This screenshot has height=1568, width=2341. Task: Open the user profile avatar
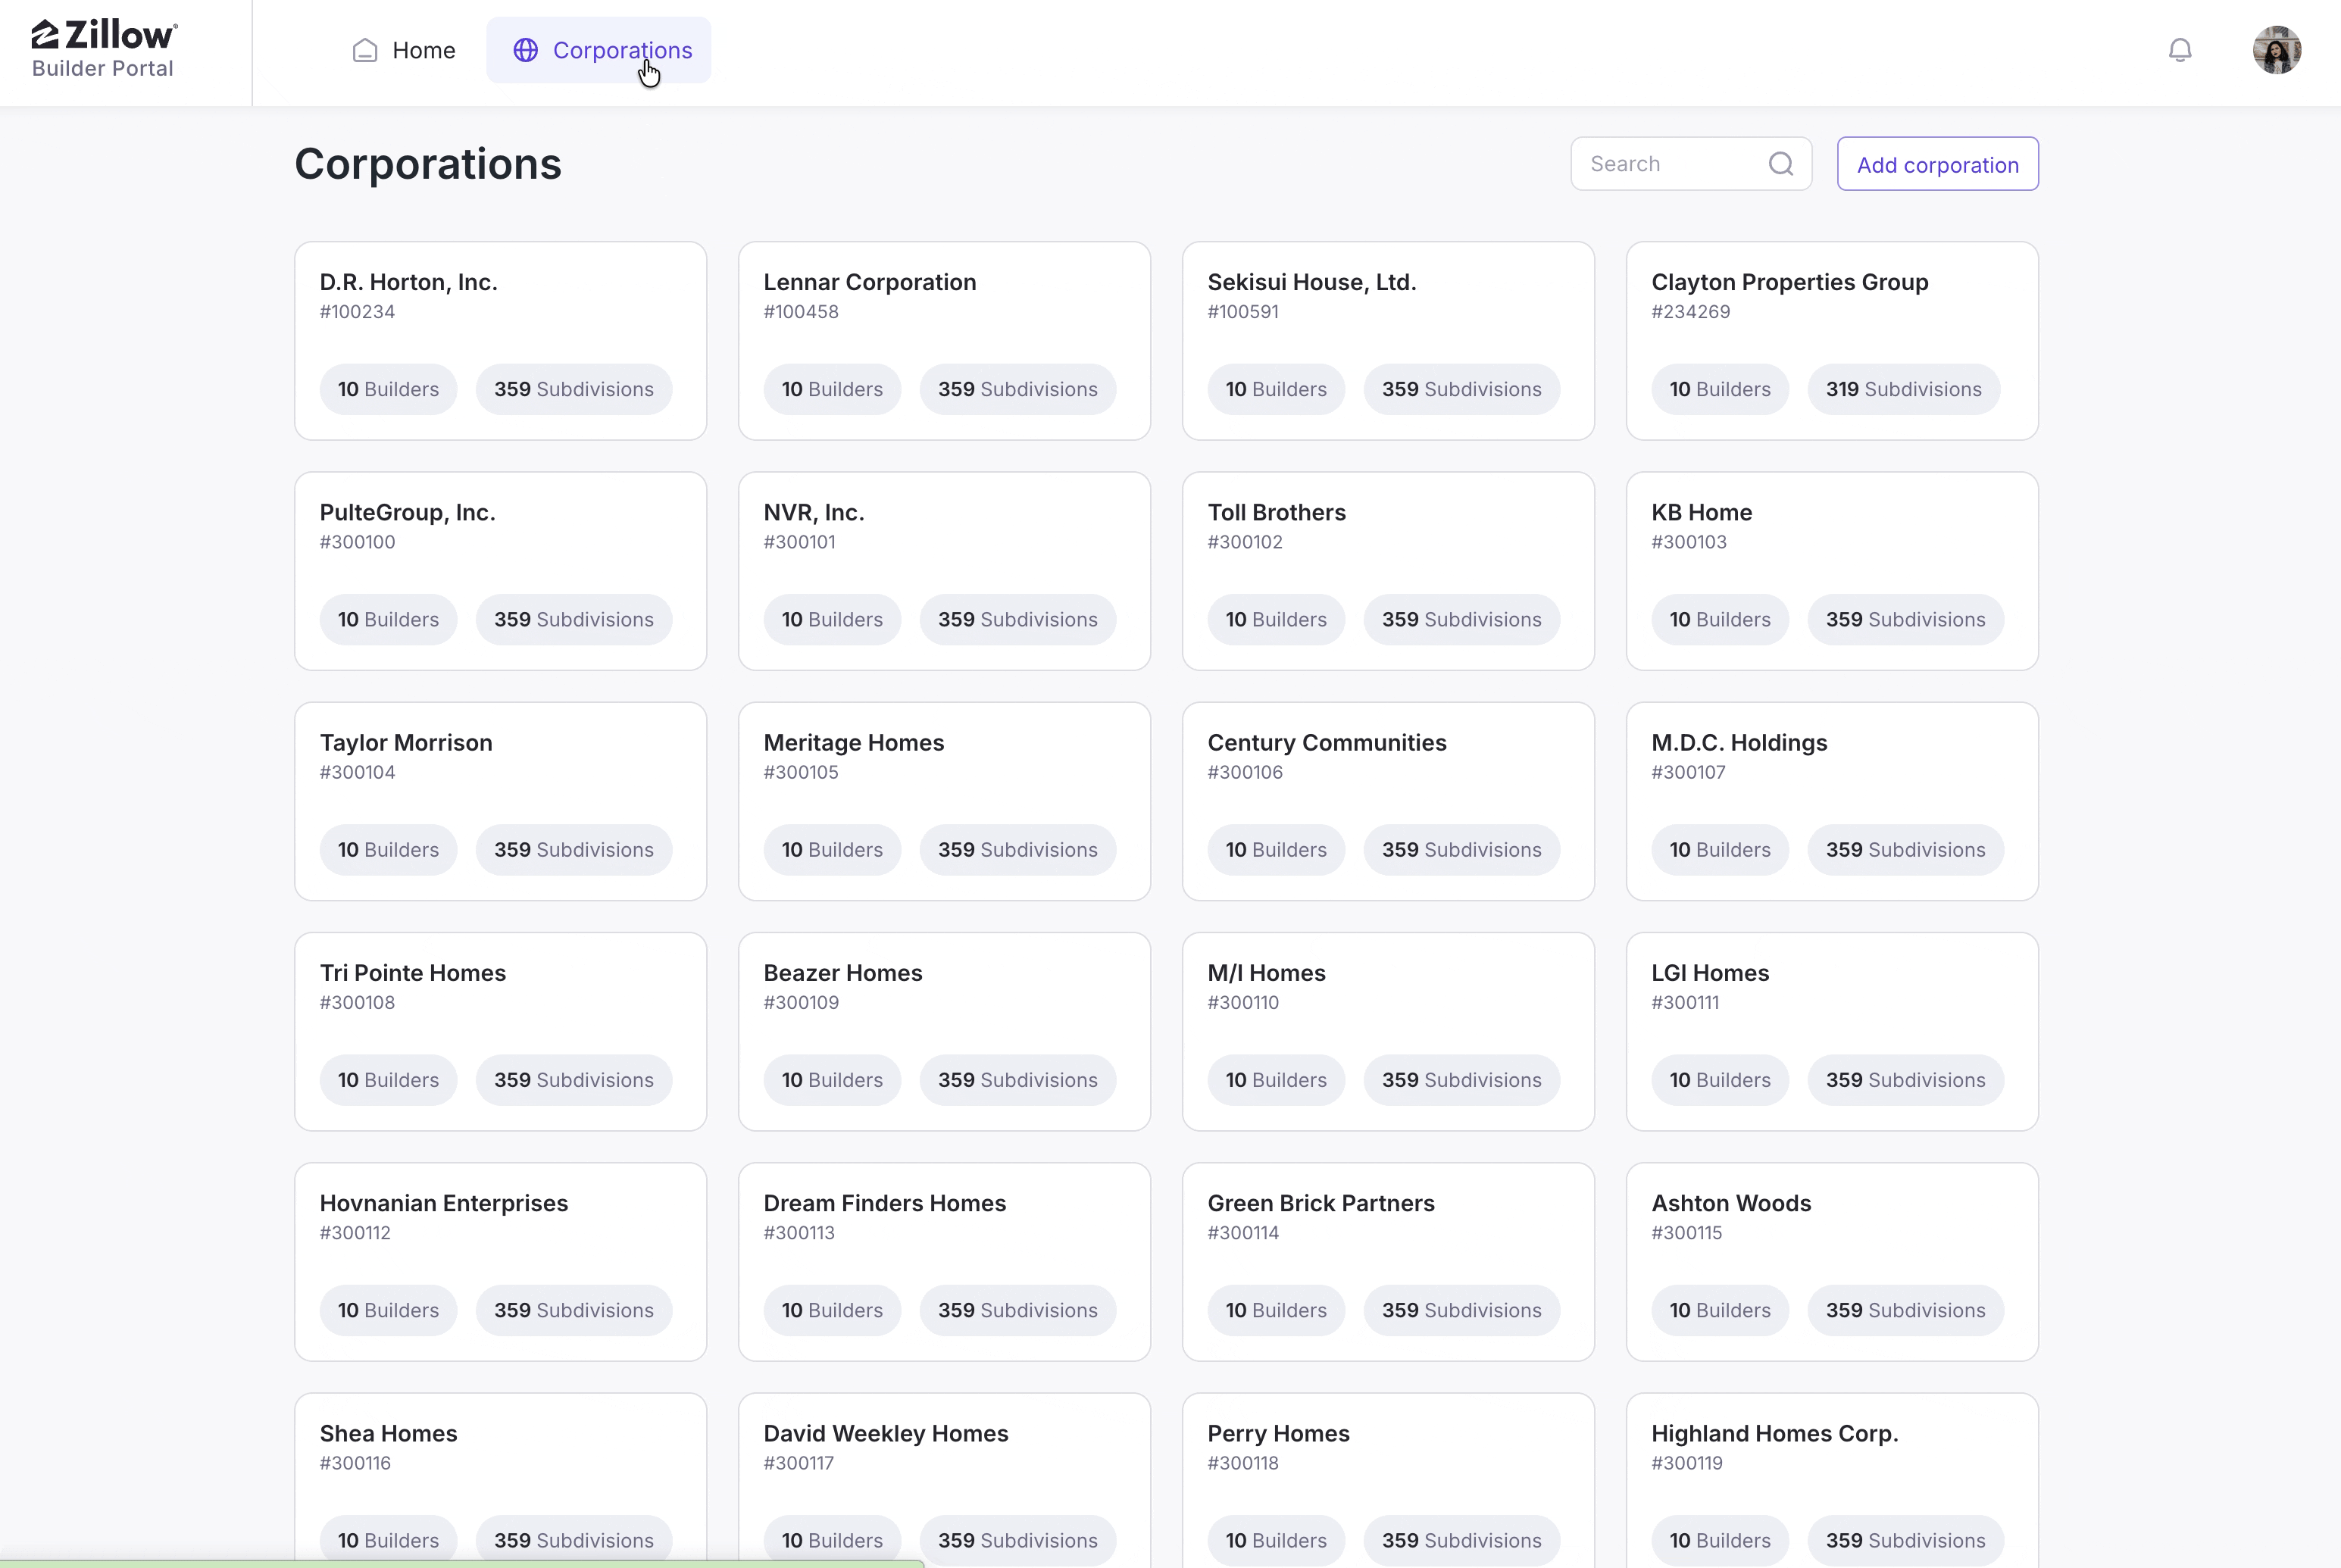pos(2277,50)
